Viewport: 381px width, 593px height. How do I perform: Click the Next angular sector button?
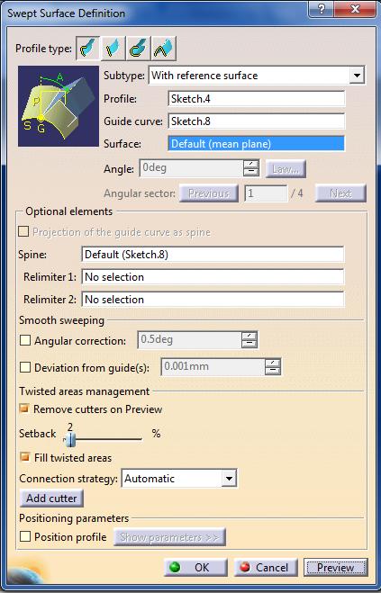pyautogui.click(x=340, y=193)
